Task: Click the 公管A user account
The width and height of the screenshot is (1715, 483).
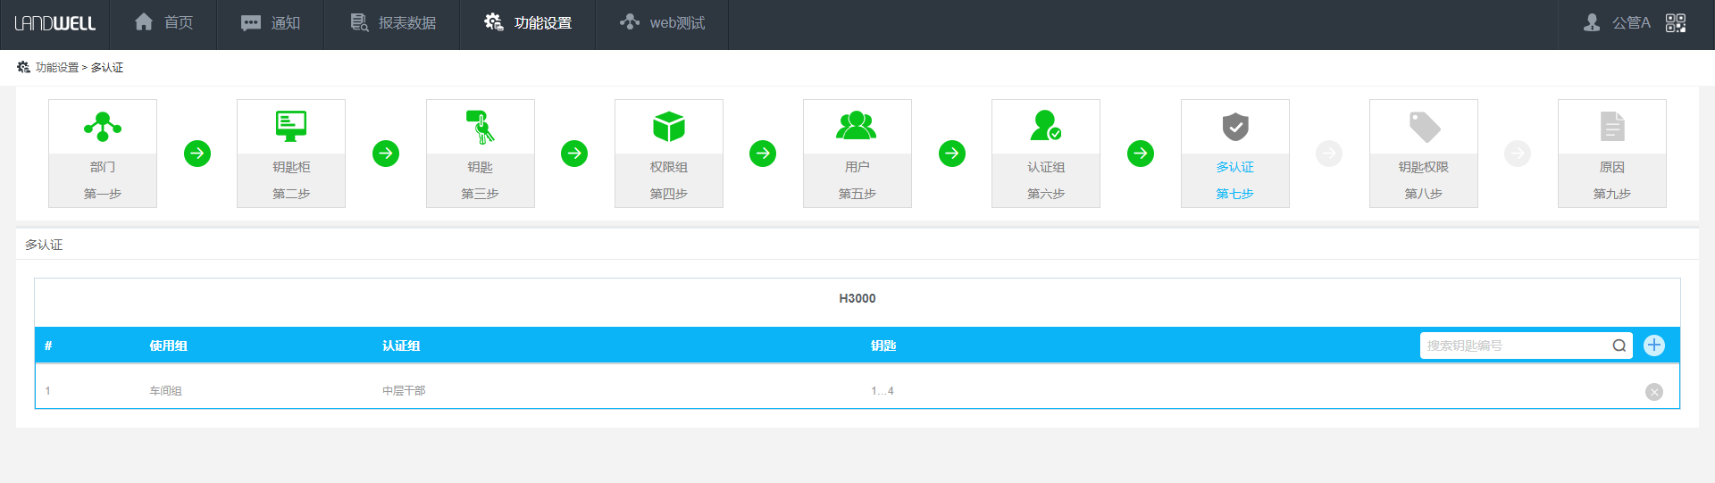Action: [x=1618, y=23]
